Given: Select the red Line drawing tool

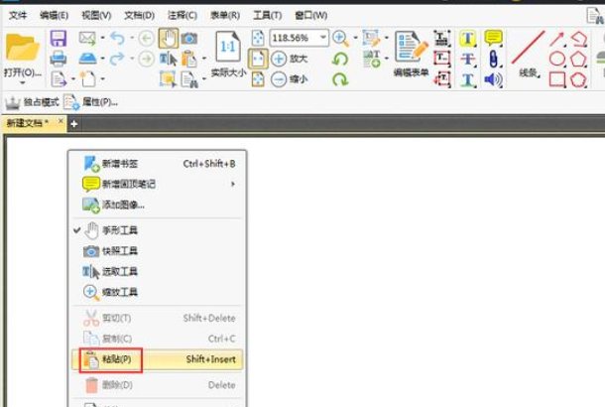Looking at the screenshot, I should tap(528, 48).
